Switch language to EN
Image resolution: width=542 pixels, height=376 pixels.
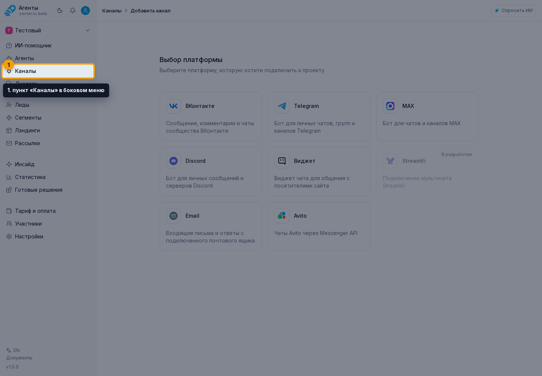click(x=17, y=350)
